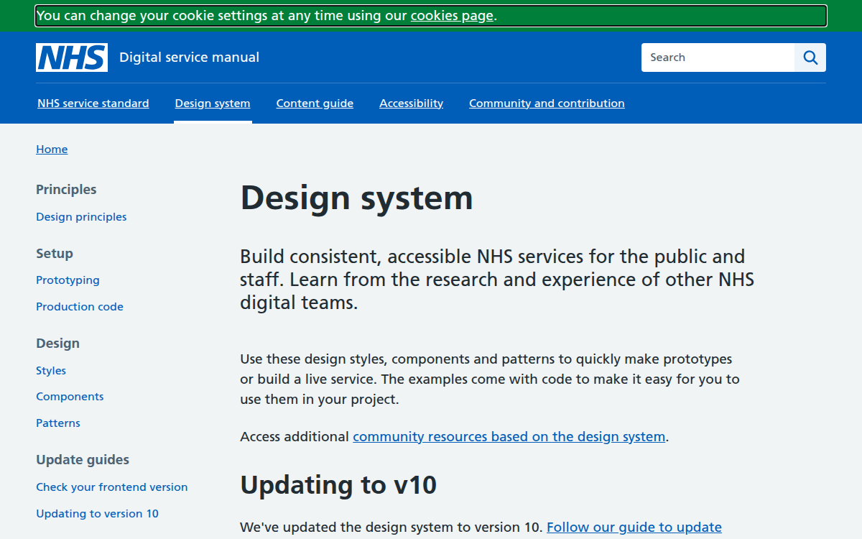Click the Setup sidebar heading
862x539 pixels.
point(55,254)
